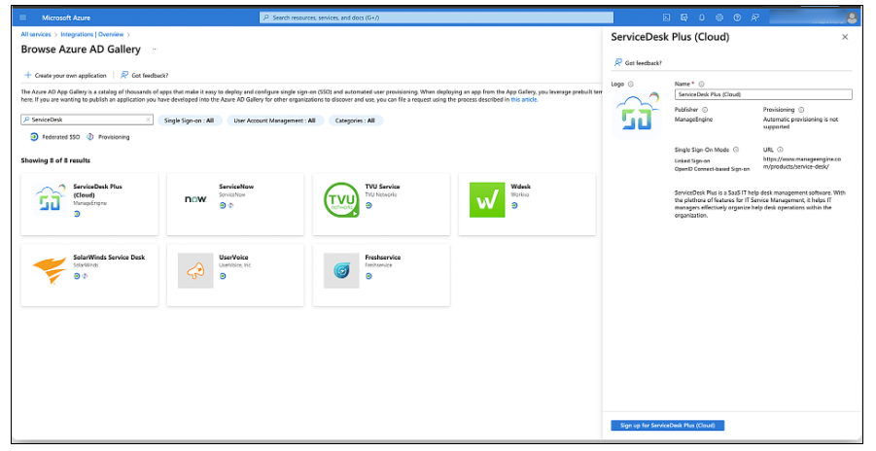Click the info icon next to Logo

pyautogui.click(x=631, y=84)
